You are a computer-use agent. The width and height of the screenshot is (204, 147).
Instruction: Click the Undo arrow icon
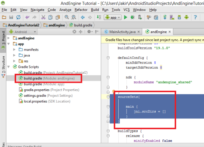tap(27, 17)
